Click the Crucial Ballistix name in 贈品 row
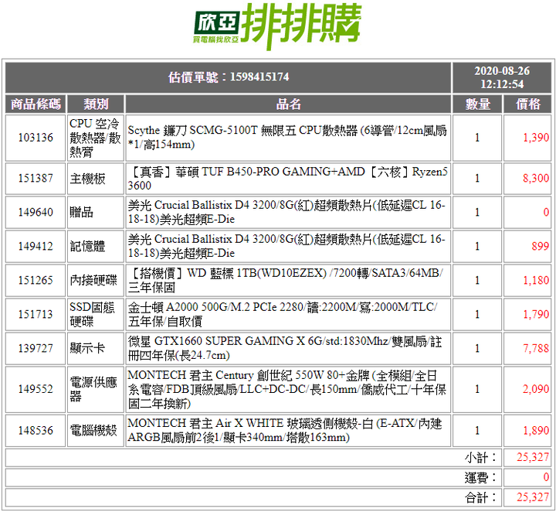This screenshot has width=556, height=512. 286,212
